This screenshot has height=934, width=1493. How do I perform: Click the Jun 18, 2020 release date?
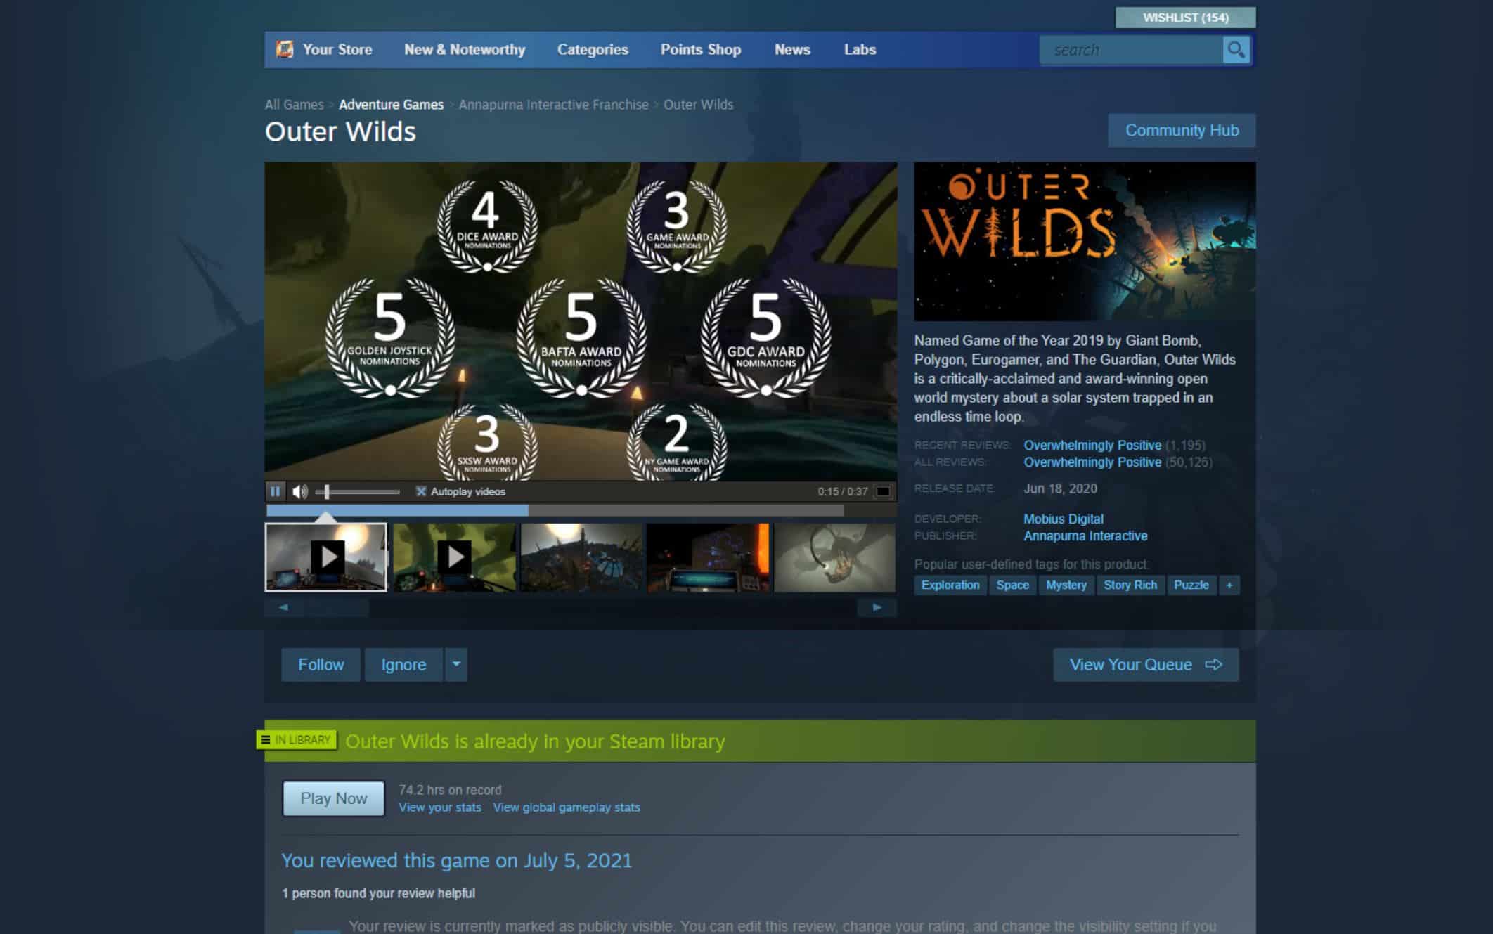(1060, 488)
